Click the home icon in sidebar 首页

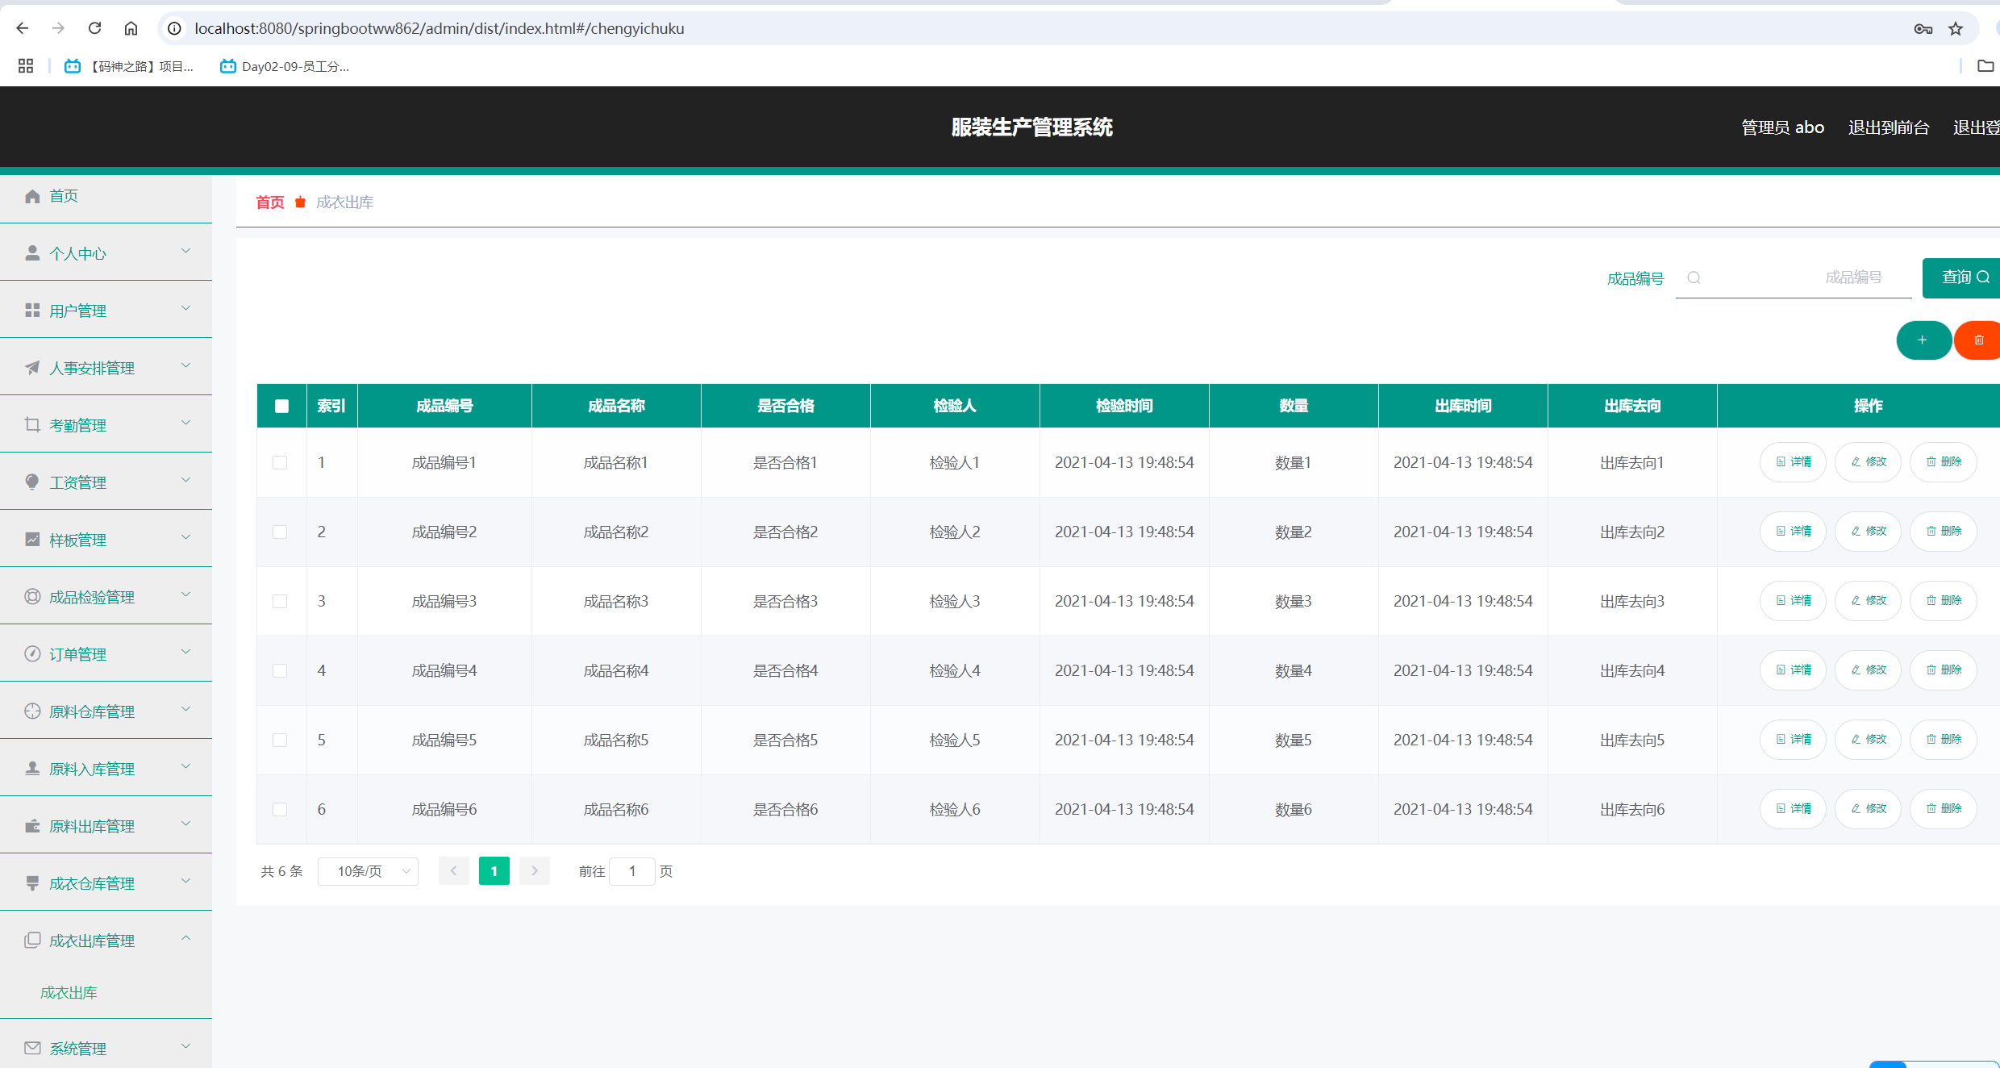coord(32,196)
